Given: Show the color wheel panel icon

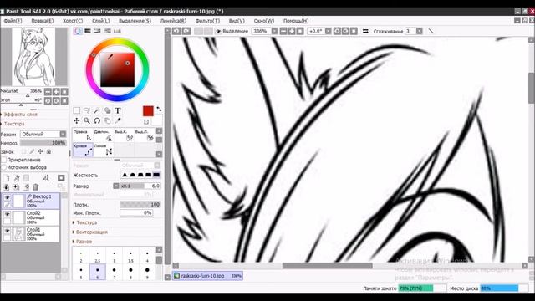Looking at the screenshot, I should tap(78, 31).
